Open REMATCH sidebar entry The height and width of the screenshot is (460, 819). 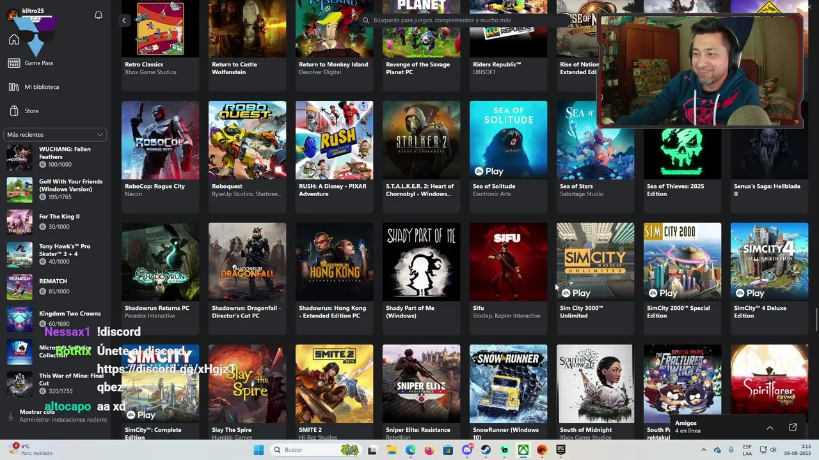click(55, 286)
